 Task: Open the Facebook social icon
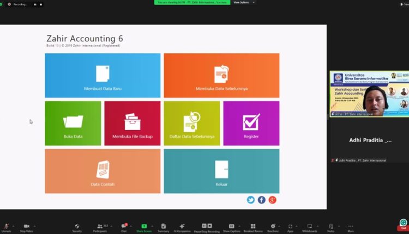click(262, 200)
